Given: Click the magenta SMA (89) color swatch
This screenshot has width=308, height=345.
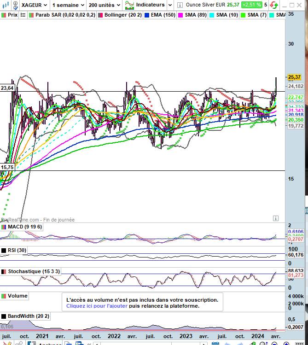Looking at the screenshot, I should [x=180, y=15].
